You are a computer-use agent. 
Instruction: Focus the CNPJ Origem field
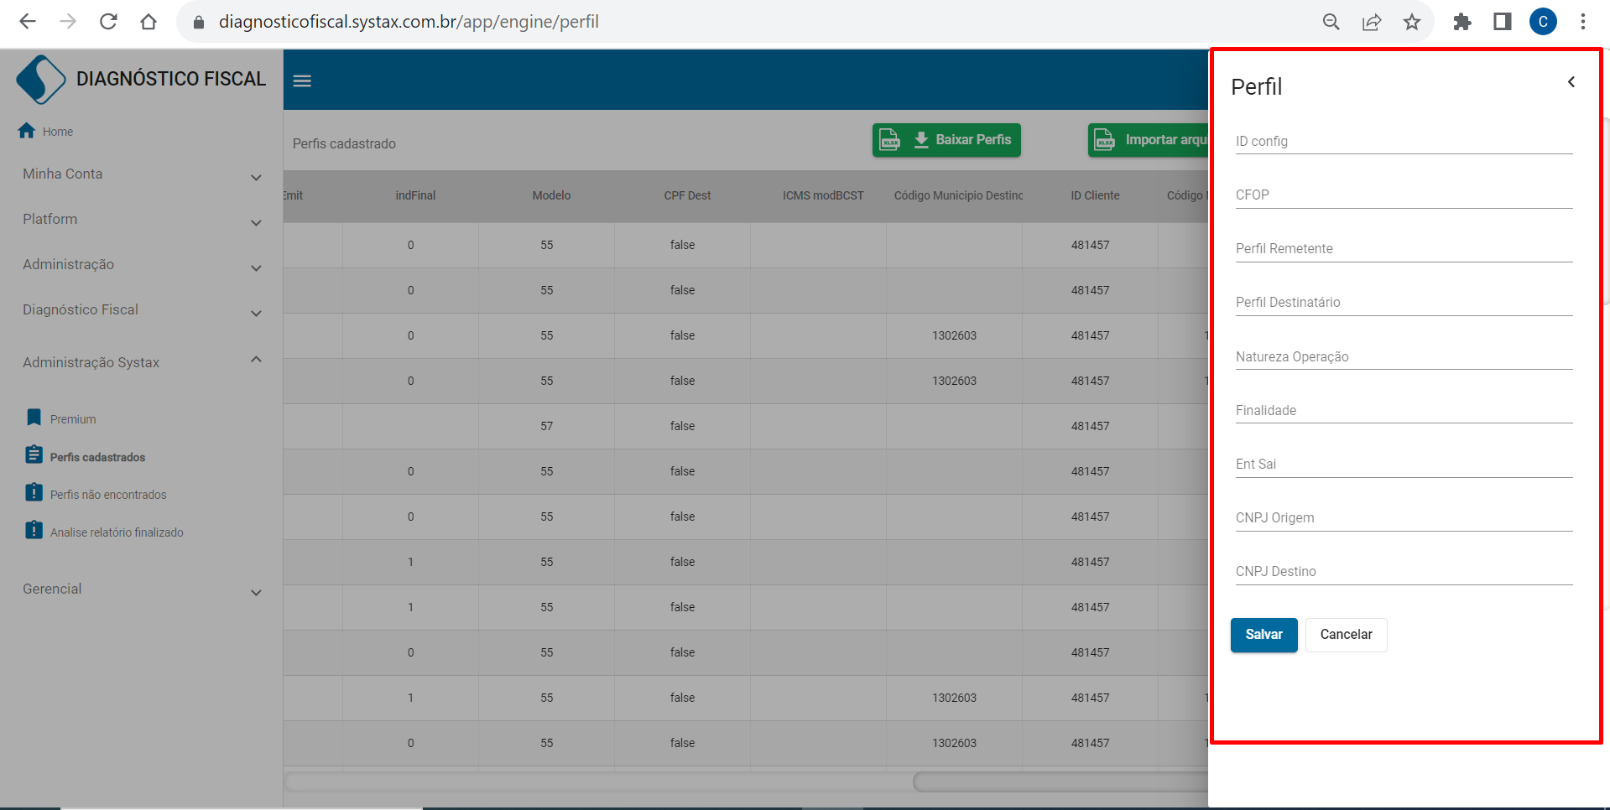[1404, 517]
